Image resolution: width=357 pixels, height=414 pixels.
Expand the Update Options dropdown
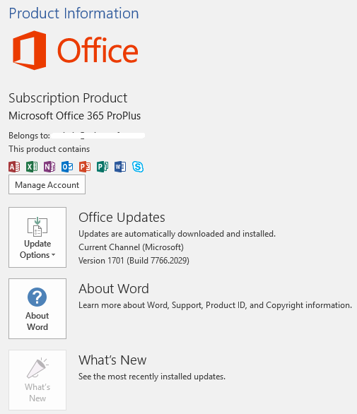click(x=37, y=237)
